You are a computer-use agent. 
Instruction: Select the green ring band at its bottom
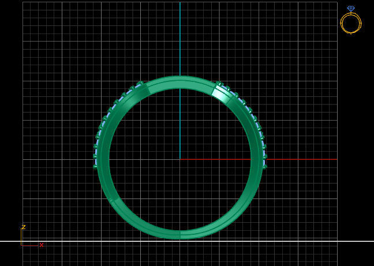(180, 234)
